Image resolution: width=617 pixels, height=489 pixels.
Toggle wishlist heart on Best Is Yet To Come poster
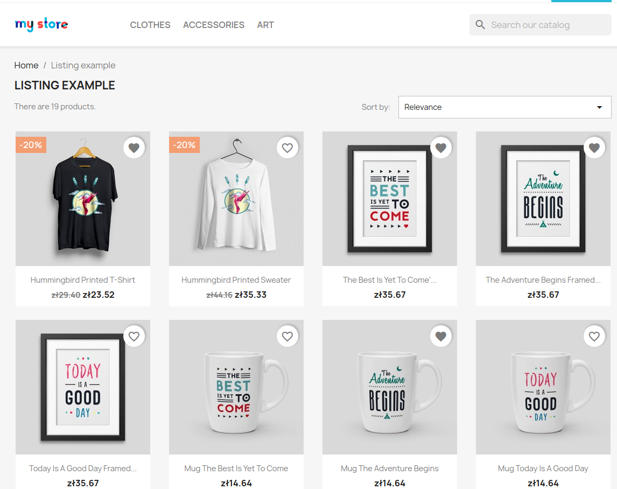441,148
